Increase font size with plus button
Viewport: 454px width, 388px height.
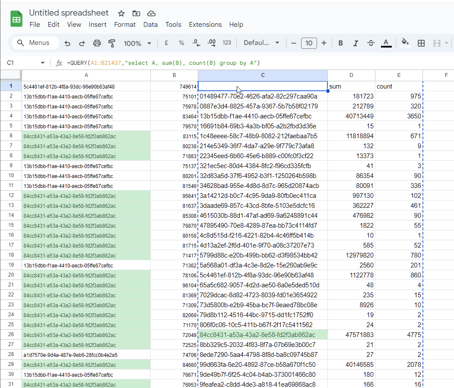click(x=324, y=43)
